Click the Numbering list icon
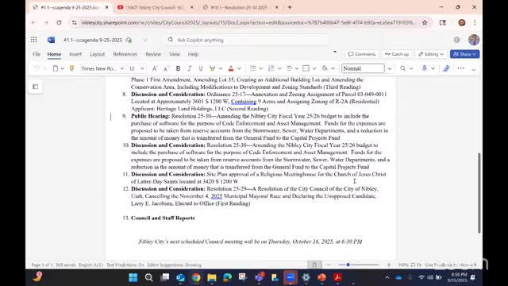508x286 pixels. (x=271, y=68)
